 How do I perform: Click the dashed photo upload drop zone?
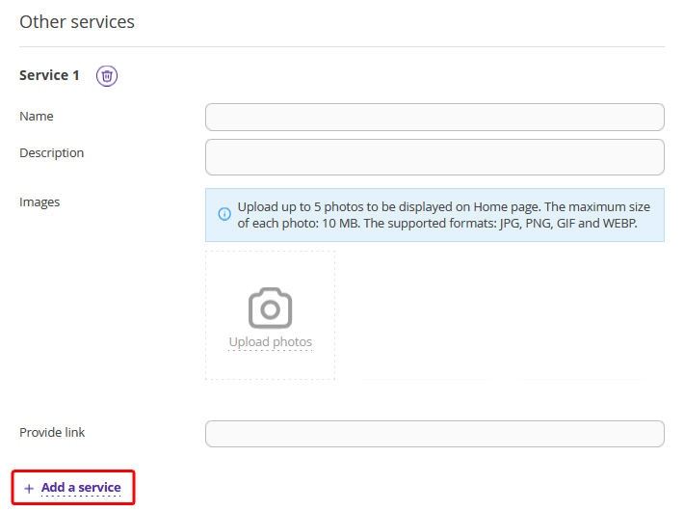click(270, 315)
